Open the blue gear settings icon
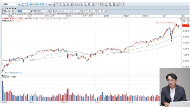The image size is (190, 107). tap(31, 4)
